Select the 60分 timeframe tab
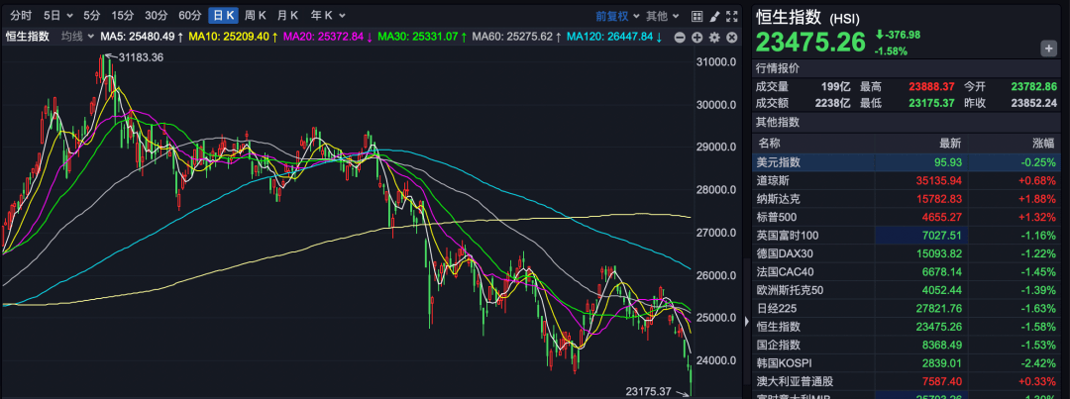Screen dimensions: 1070x399 pos(189,16)
